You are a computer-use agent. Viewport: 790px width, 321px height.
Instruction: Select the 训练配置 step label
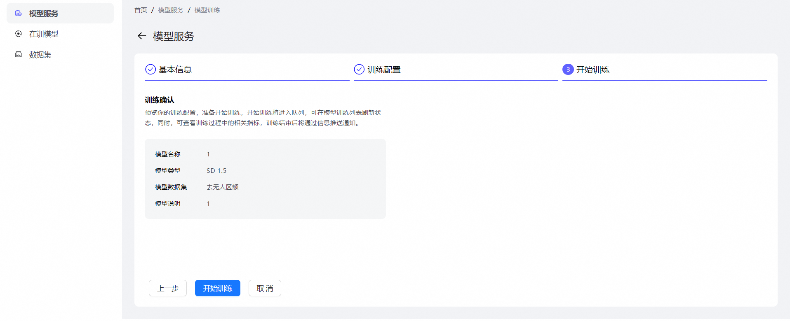click(384, 70)
